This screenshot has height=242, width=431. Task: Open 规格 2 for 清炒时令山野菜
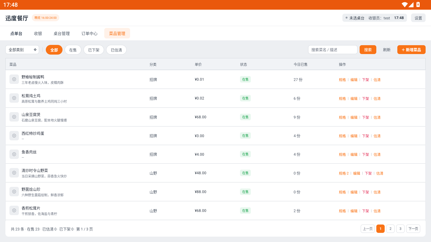pos(344,173)
